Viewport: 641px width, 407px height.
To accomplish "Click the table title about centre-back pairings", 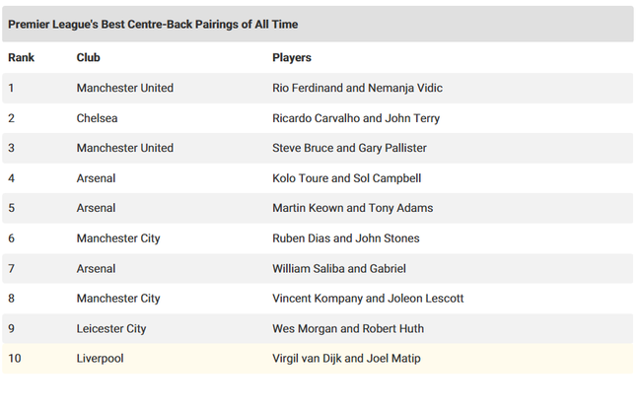I will point(153,24).
